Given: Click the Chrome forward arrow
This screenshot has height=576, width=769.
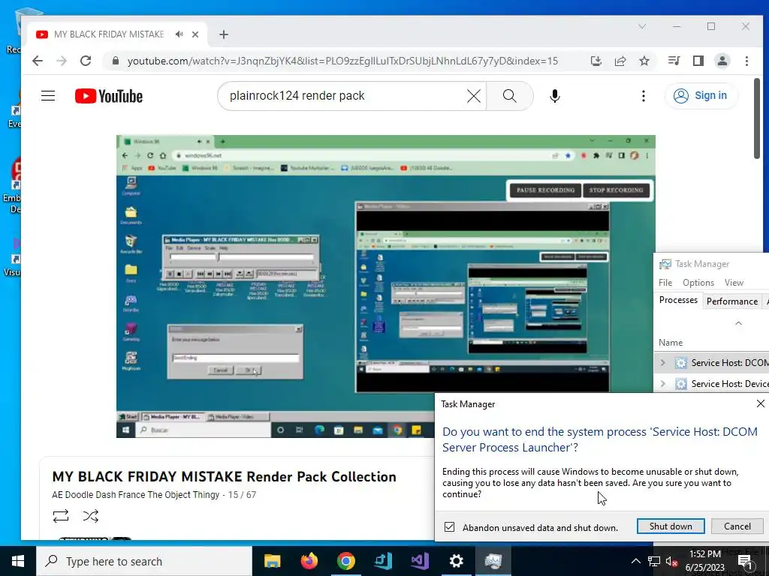Looking at the screenshot, I should [x=62, y=61].
